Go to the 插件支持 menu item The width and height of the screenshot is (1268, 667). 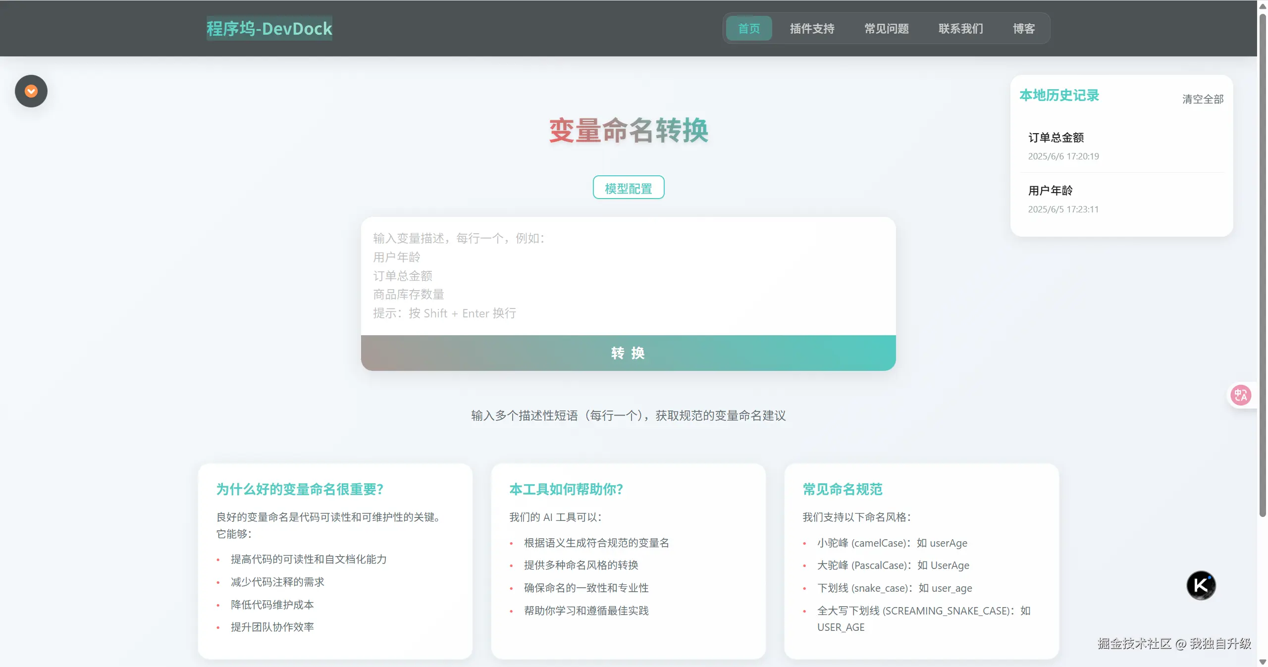(x=812, y=28)
